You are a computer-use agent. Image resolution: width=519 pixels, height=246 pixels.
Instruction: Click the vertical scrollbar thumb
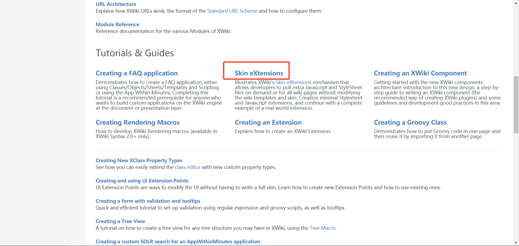(x=516, y=105)
